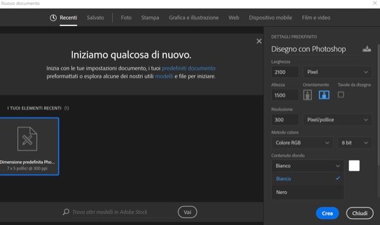Select Dimensione predefinita Photoshop recent preset

29,147
